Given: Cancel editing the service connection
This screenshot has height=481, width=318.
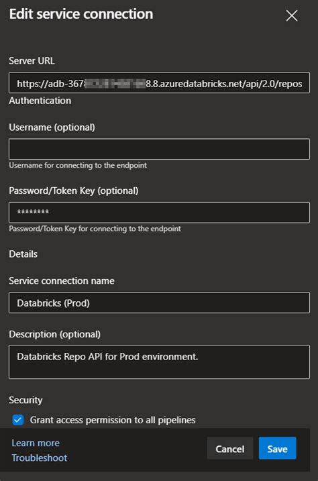Looking at the screenshot, I should (x=230, y=449).
